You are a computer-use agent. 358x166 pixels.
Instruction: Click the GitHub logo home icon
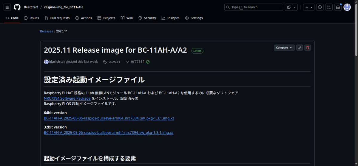(x=17, y=7)
